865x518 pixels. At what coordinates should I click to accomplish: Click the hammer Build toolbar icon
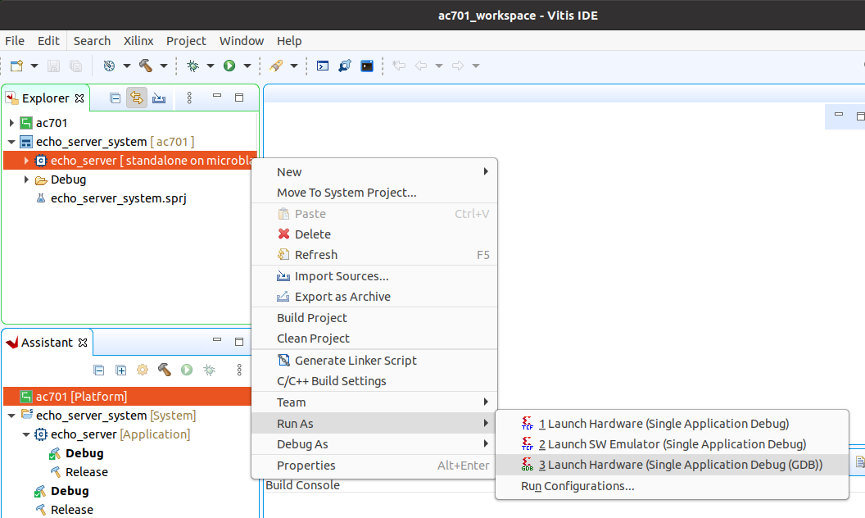(146, 66)
